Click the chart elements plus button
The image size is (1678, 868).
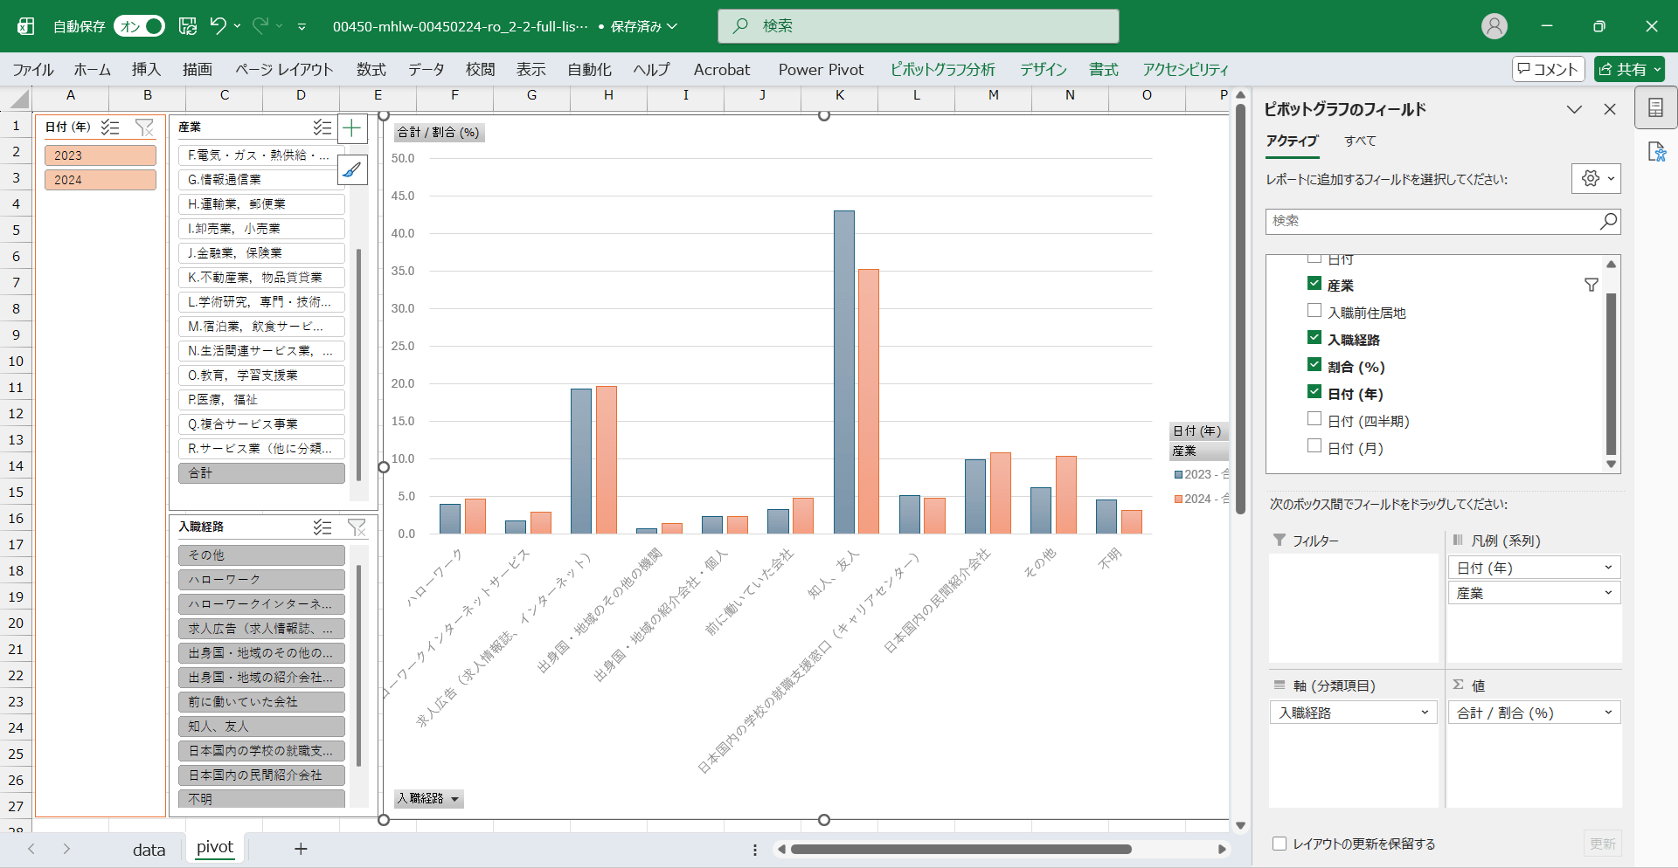tap(352, 128)
